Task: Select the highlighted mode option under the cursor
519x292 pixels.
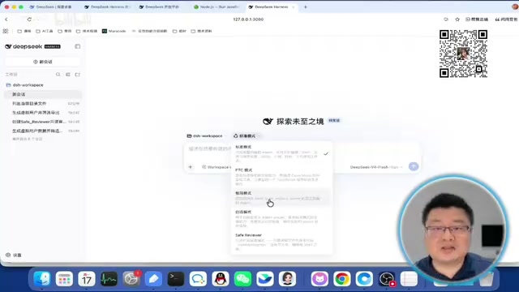Action: (x=281, y=198)
